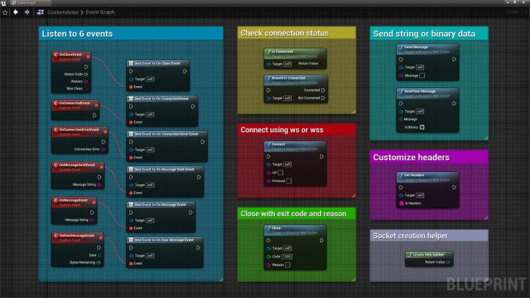The width and height of the screenshot is (530, 298).
Task: Click the Create Web Socket Return Value pin
Action: tap(448, 262)
